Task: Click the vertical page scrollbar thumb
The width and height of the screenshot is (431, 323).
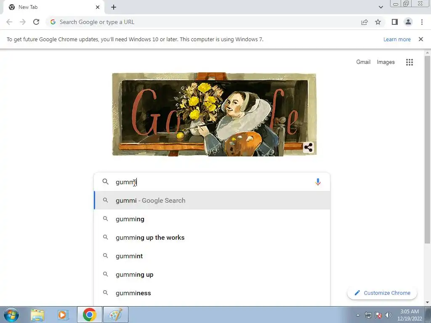Action: 427,150
